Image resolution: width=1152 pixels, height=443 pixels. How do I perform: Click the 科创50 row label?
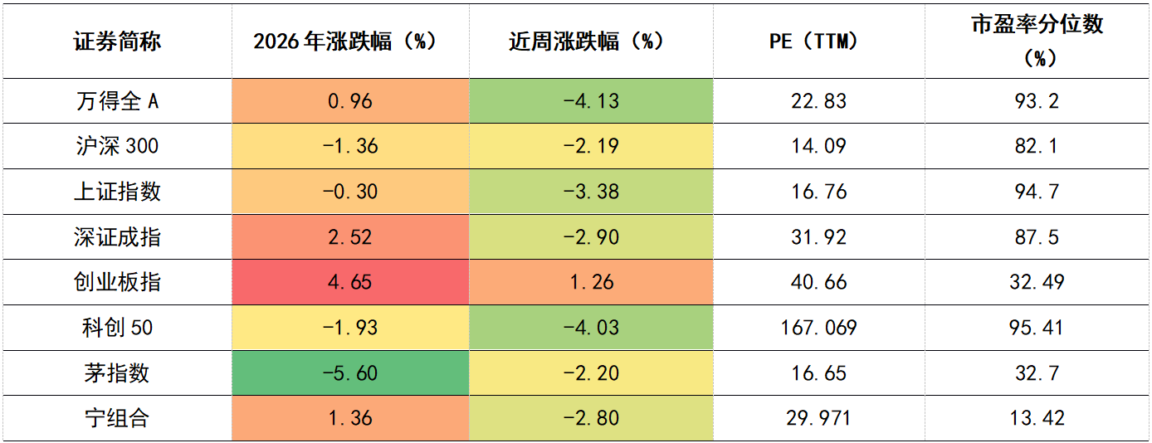tap(116, 328)
